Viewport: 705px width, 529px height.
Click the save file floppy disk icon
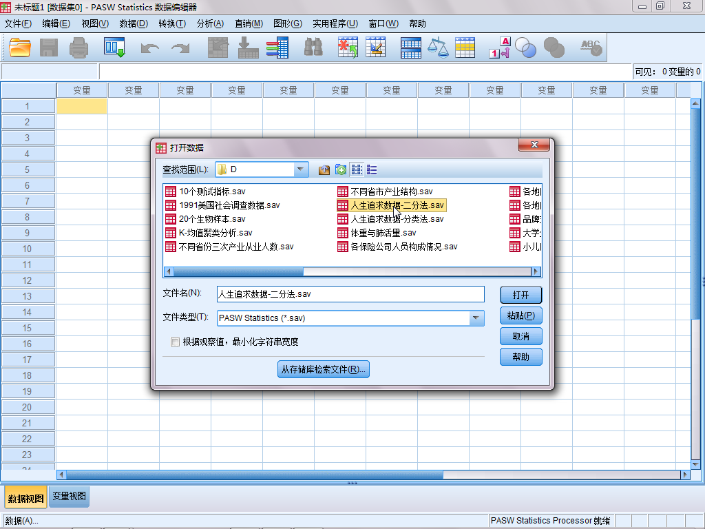click(49, 48)
